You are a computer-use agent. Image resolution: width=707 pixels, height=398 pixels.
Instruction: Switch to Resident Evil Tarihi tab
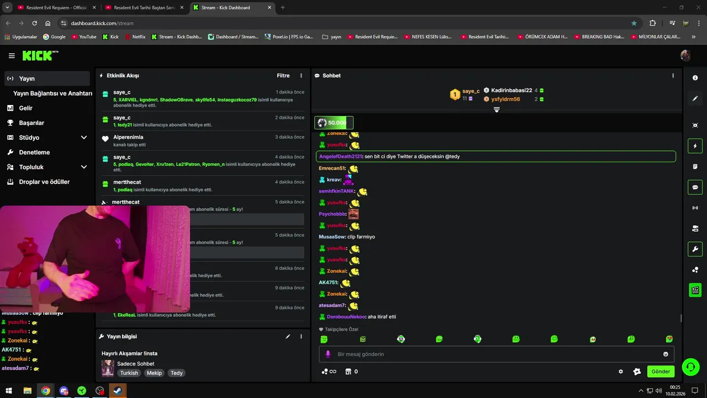[x=145, y=7]
